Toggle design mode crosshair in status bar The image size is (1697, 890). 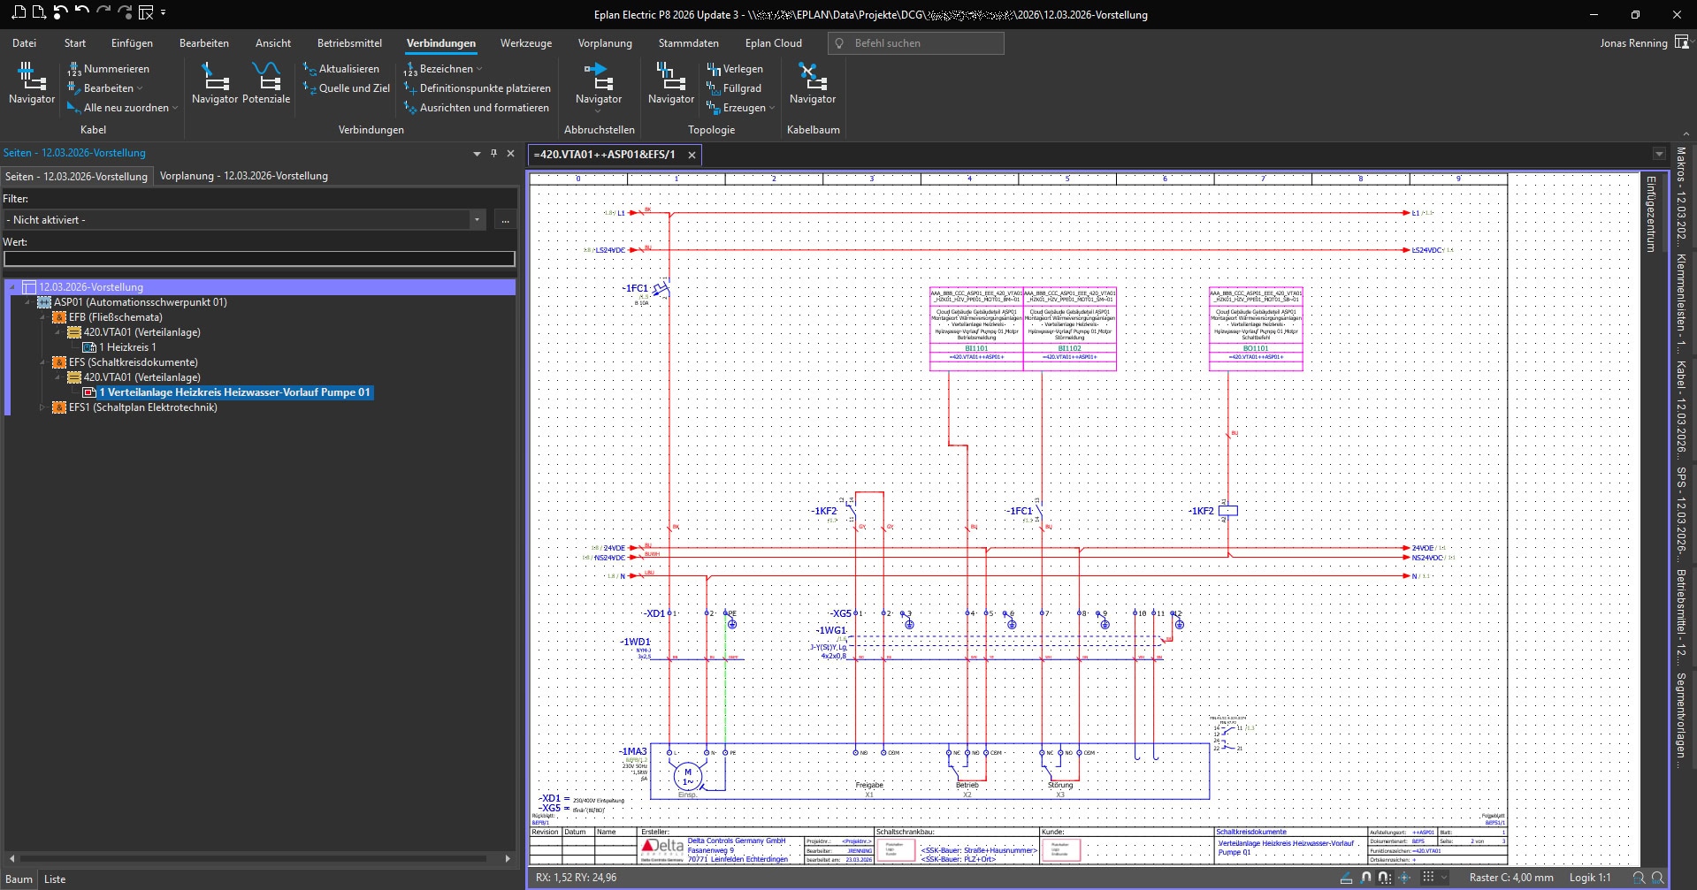tap(1404, 878)
